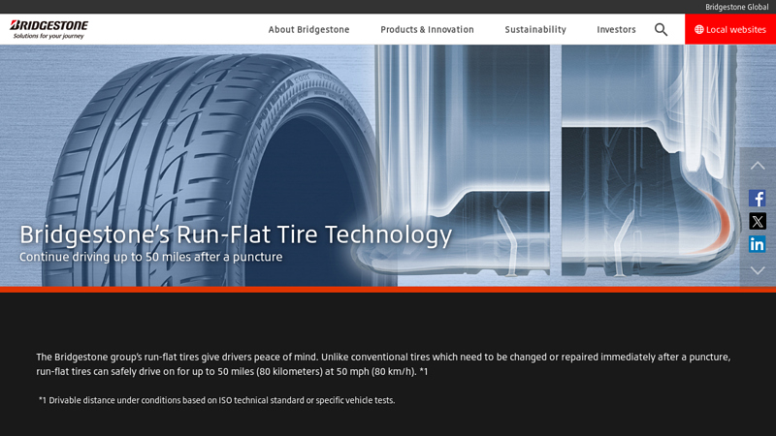The height and width of the screenshot is (436, 776).
Task: Click the run-flat tires description paragraph
Action: [x=383, y=364]
